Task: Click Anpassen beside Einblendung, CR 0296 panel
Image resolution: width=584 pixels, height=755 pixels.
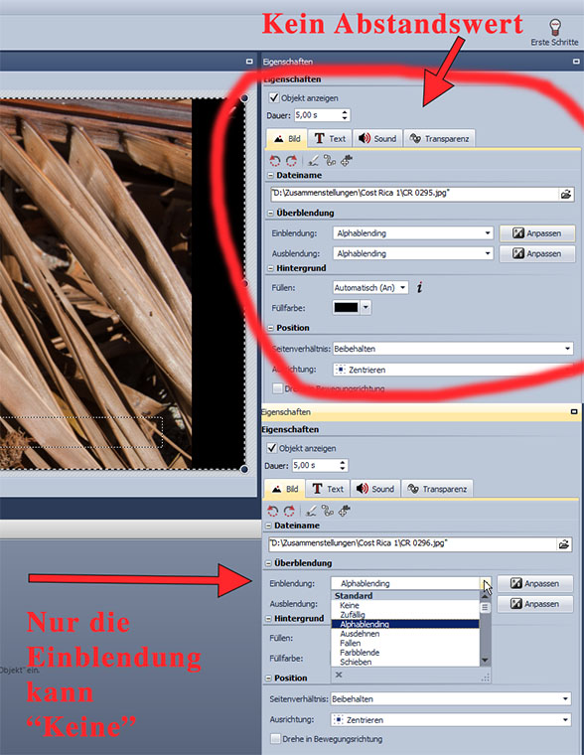Action: point(535,583)
